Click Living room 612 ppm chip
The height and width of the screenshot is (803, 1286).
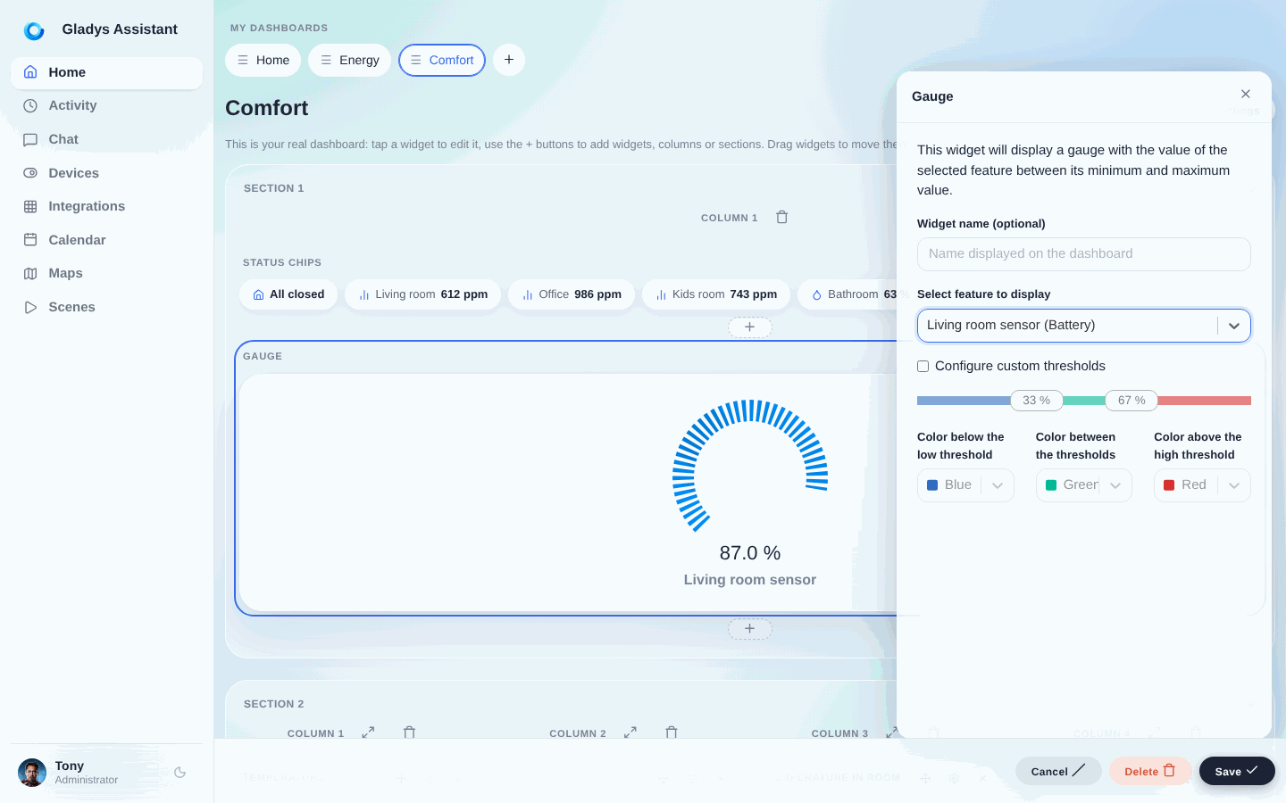422,294
